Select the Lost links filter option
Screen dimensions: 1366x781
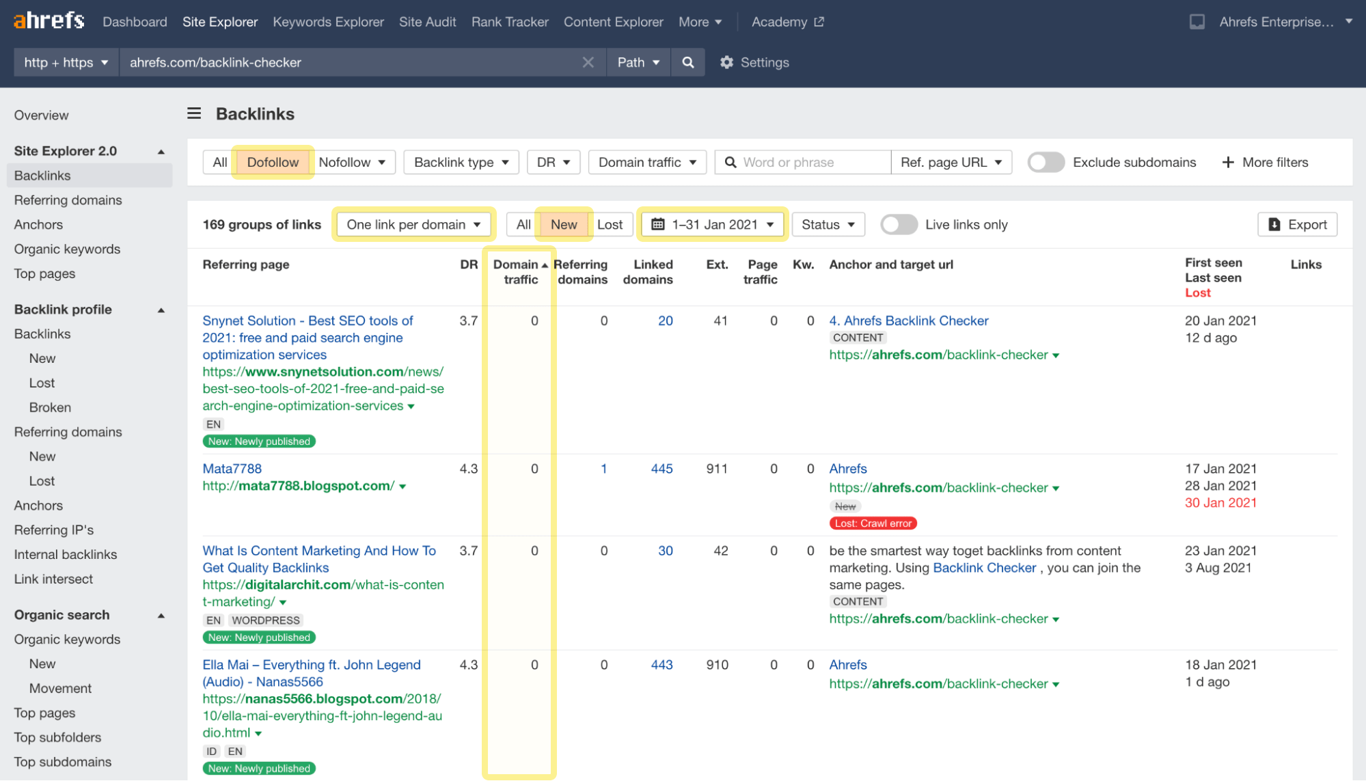[x=610, y=224]
